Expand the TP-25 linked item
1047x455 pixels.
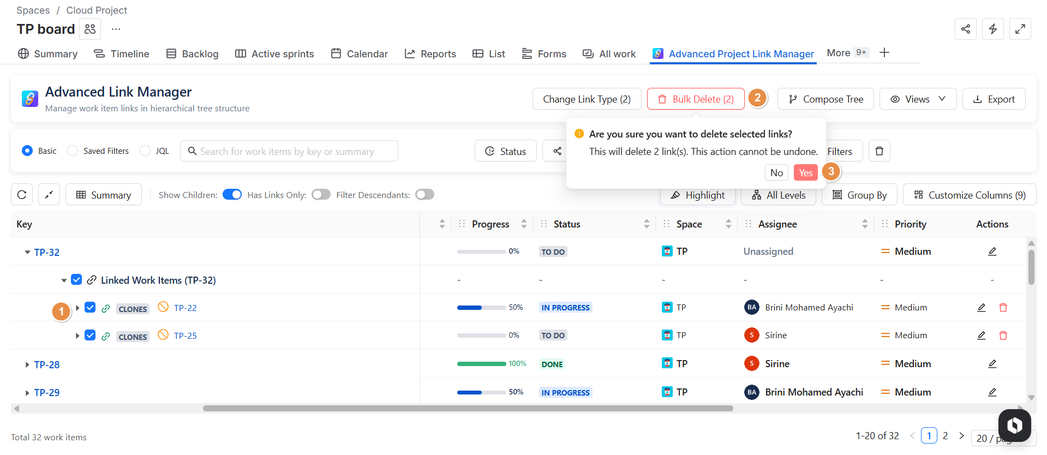pyautogui.click(x=77, y=336)
